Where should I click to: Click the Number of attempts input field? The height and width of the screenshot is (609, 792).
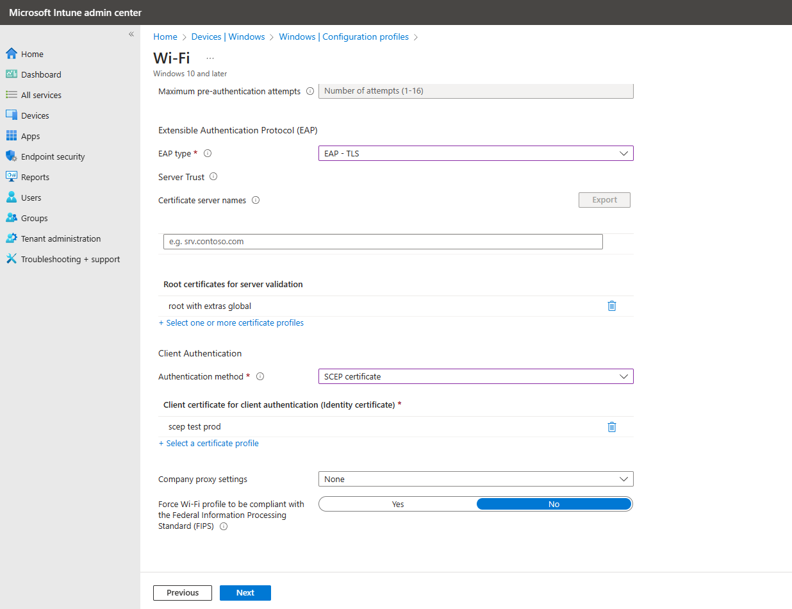476,91
